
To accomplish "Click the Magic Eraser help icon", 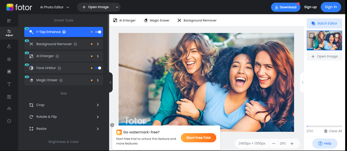I will (61, 80).
